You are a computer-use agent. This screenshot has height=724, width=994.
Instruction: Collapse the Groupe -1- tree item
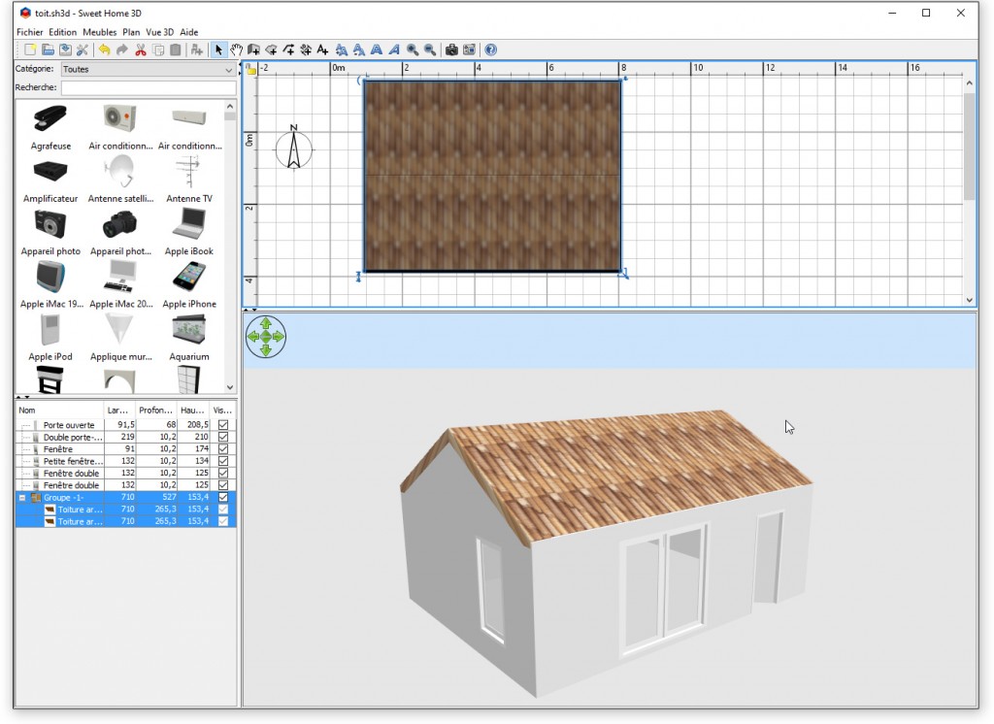22,497
